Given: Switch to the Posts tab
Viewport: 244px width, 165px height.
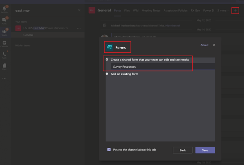Looking at the screenshot, I should (x=117, y=11).
